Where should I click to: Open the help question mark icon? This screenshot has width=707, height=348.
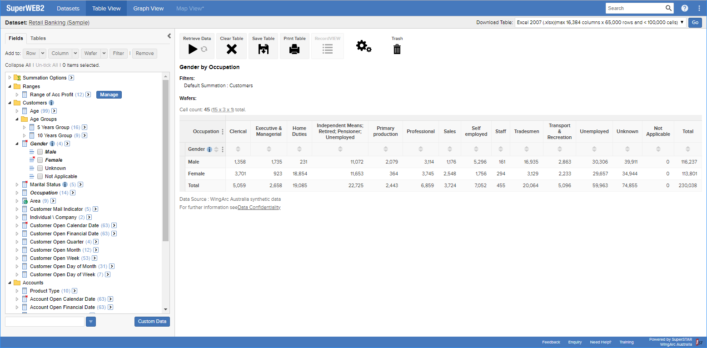(x=685, y=8)
